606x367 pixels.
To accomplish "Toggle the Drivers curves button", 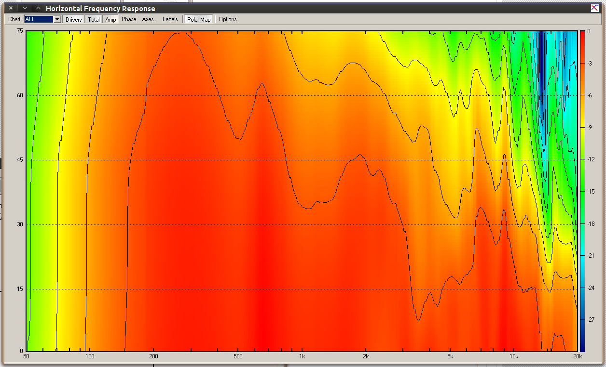I will 74,19.
